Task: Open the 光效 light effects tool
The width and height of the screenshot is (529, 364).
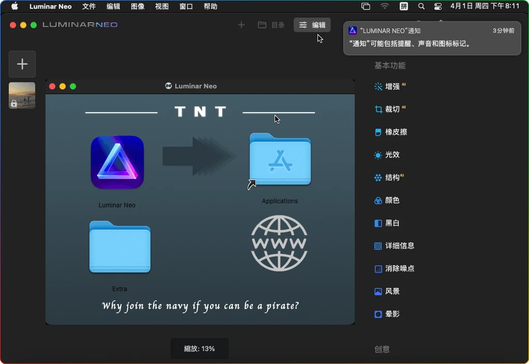Action: [390, 155]
